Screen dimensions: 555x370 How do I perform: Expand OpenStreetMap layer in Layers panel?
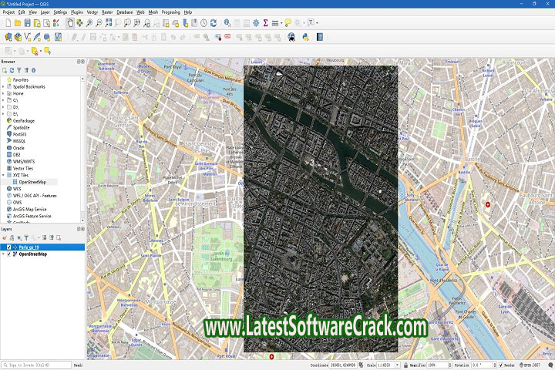click(4, 254)
